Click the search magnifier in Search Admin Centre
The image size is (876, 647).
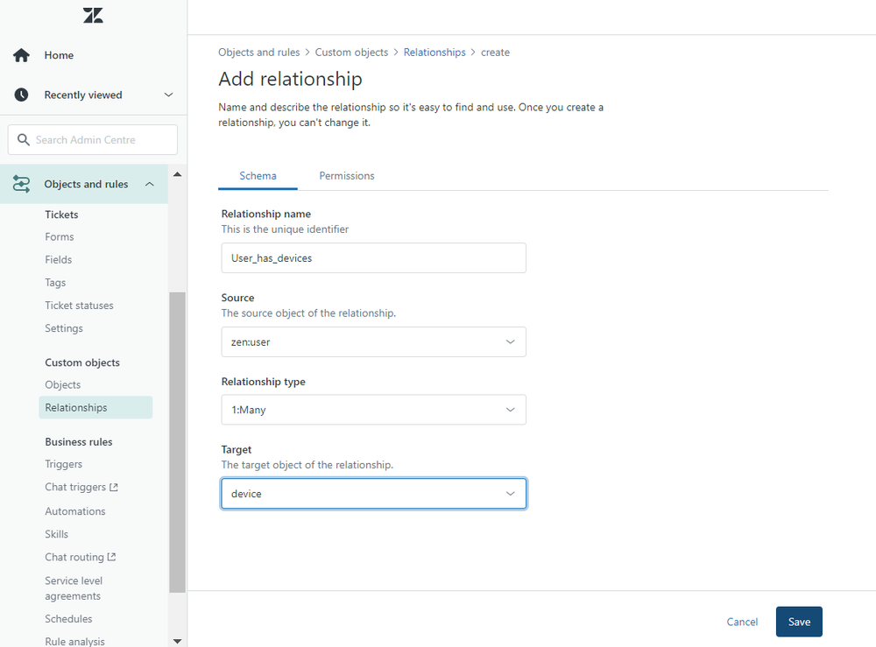24,139
